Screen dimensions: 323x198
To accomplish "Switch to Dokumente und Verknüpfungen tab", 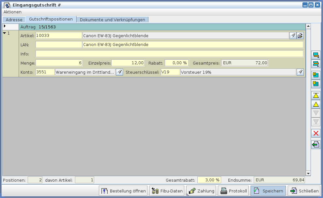I will 112,20.
